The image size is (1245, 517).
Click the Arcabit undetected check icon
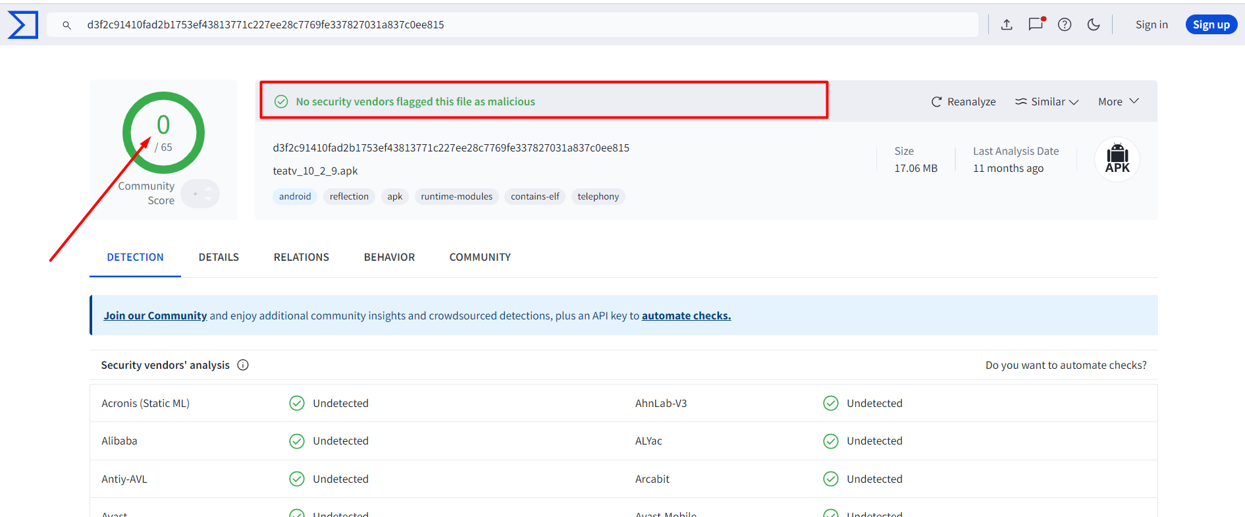click(x=831, y=479)
